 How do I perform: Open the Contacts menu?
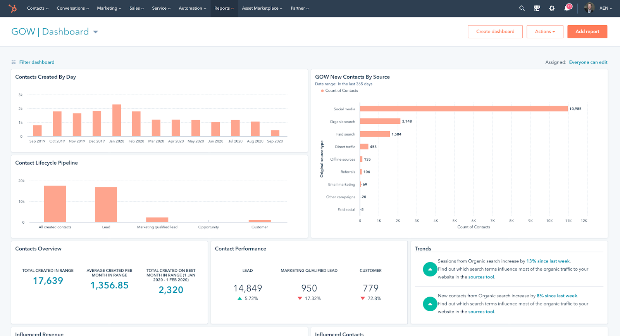(38, 8)
